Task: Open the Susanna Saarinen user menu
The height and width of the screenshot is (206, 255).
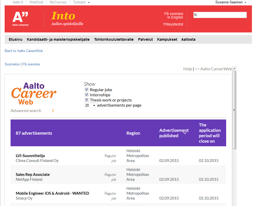Action: [x=231, y=2]
